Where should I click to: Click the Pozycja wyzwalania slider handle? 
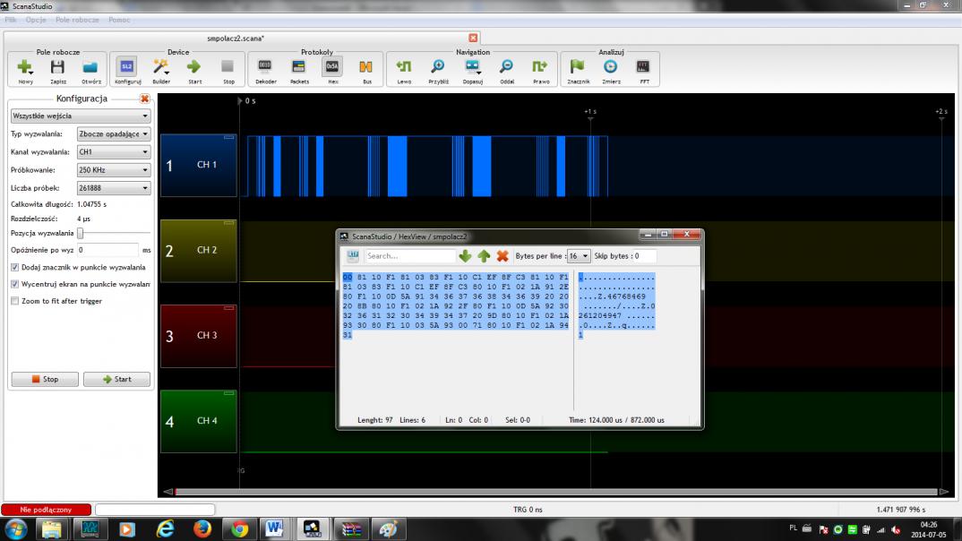click(81, 233)
